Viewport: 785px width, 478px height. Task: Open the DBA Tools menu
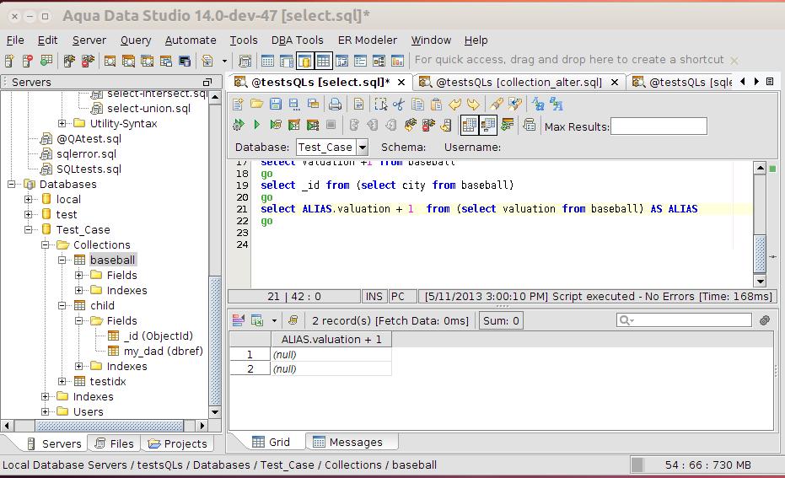[298, 40]
